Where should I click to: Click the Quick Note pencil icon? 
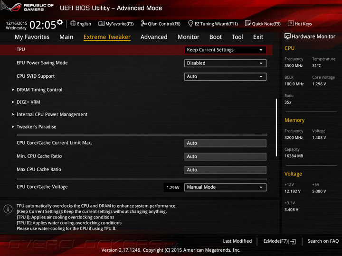[x=248, y=23]
